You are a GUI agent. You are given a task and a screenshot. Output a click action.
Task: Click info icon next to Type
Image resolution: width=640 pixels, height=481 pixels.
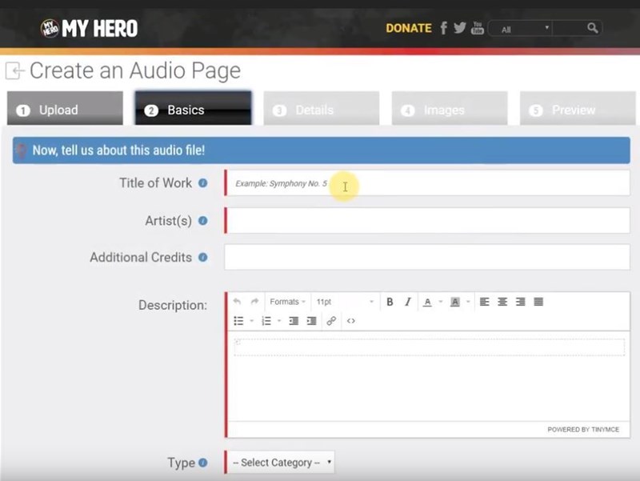coord(203,463)
